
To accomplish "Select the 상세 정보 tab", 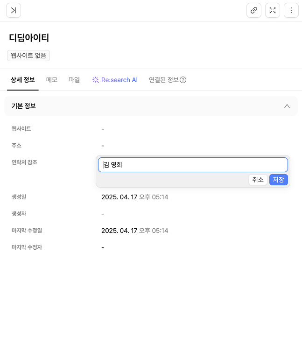I will click(x=23, y=80).
